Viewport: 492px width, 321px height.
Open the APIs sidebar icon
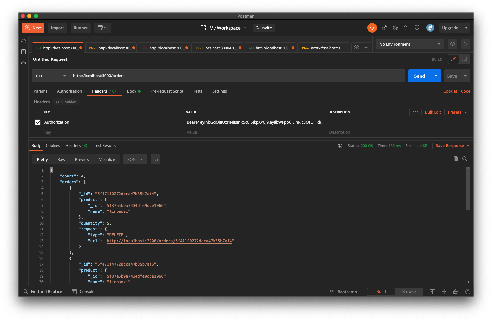coord(24,62)
